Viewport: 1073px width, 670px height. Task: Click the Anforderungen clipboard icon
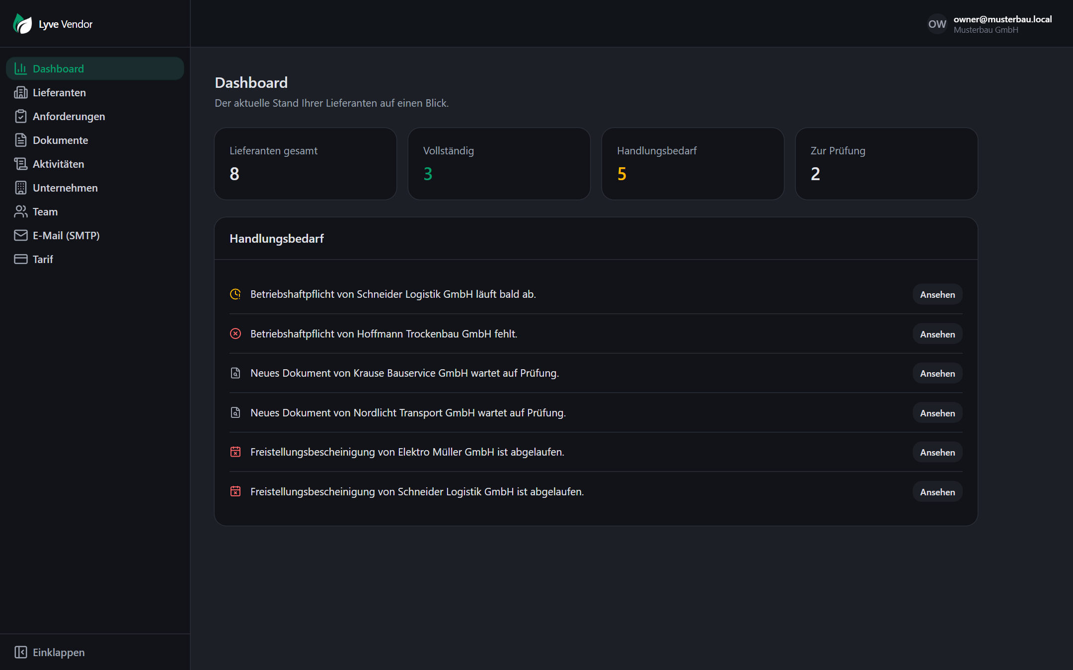(x=20, y=116)
